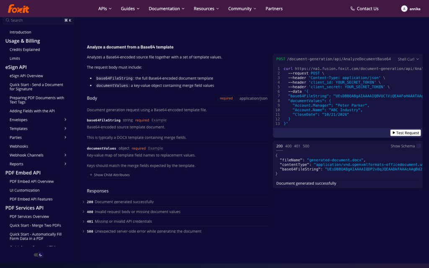Click the phone icon beside Contact Us
The height and width of the screenshot is (268, 429).
point(352,9)
